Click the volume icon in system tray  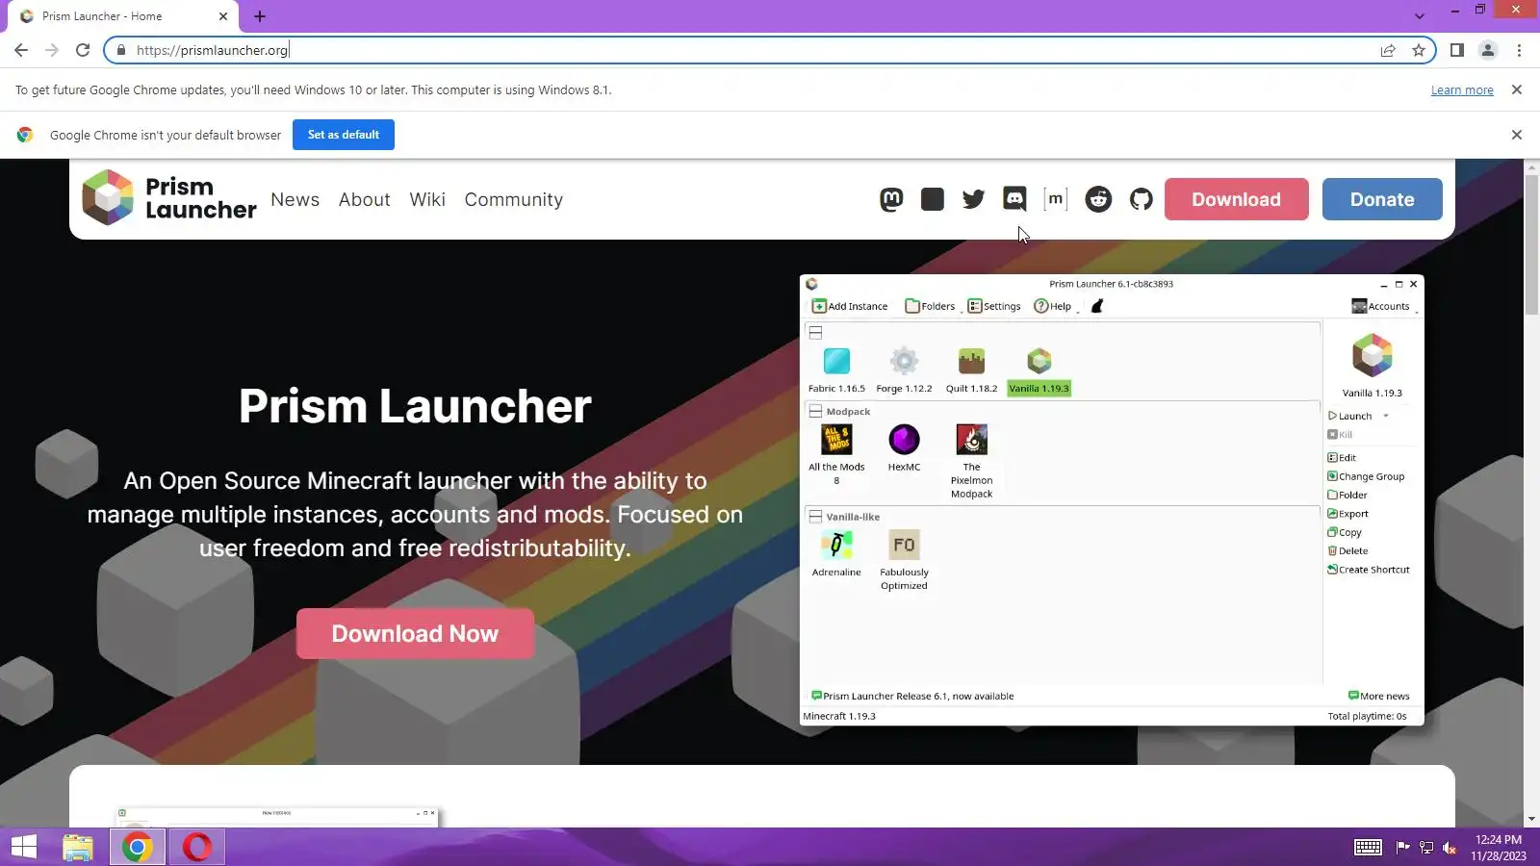tap(1450, 848)
